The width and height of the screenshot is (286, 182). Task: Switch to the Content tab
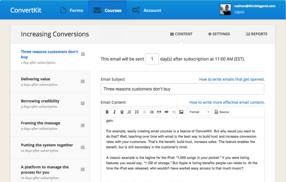[x=181, y=34]
